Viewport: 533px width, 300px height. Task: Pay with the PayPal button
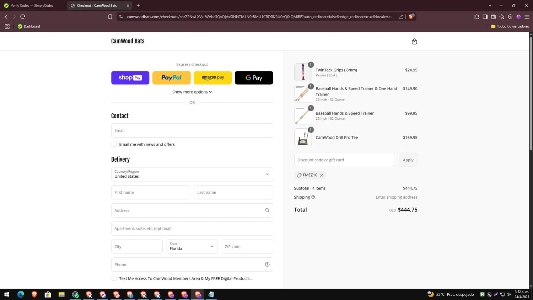171,78
